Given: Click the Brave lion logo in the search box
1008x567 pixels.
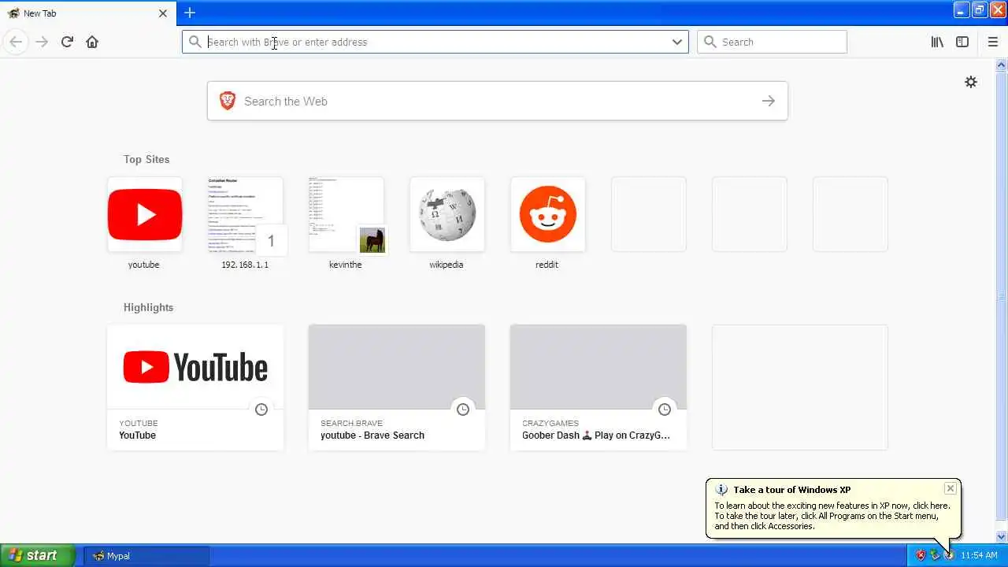Looking at the screenshot, I should pos(228,101).
